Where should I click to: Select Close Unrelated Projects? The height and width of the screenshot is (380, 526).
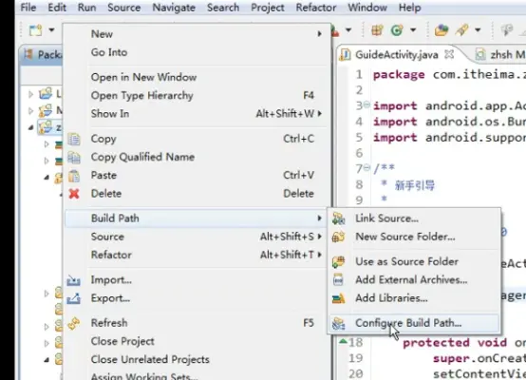click(196, 359)
